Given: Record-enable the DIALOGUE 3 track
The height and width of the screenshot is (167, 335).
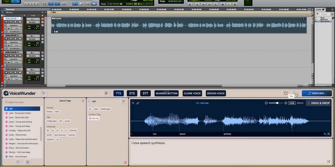Looking at the screenshot, I should pos(6,55).
